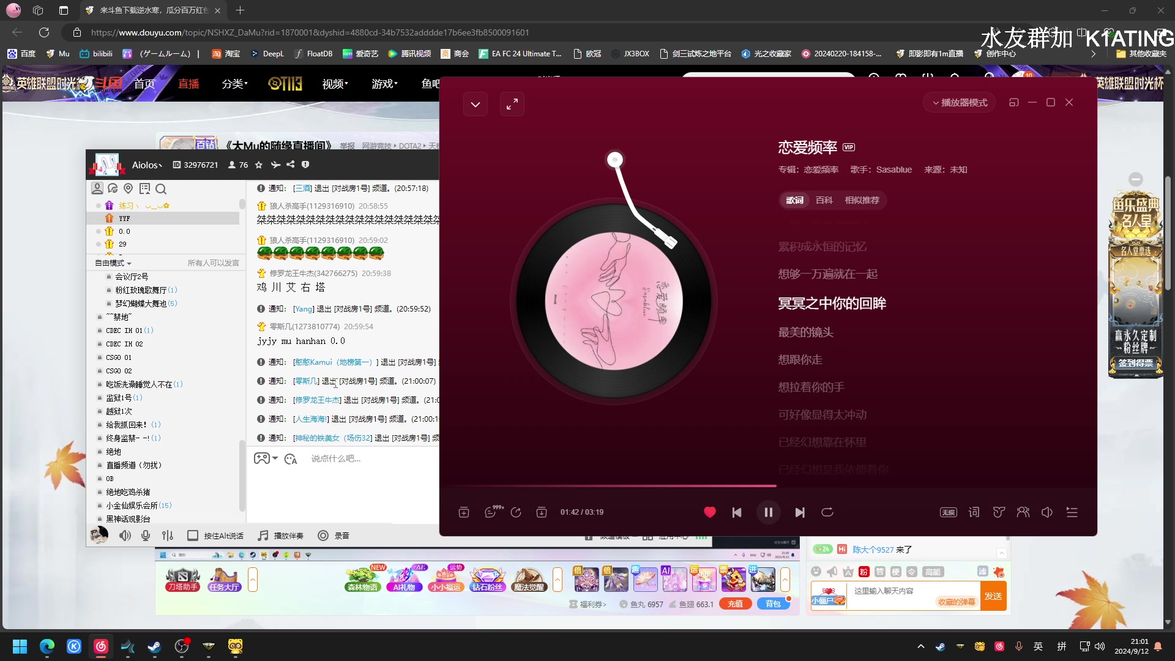Report the YY channel with shield icon
This screenshot has width=1175, height=661.
(305, 165)
